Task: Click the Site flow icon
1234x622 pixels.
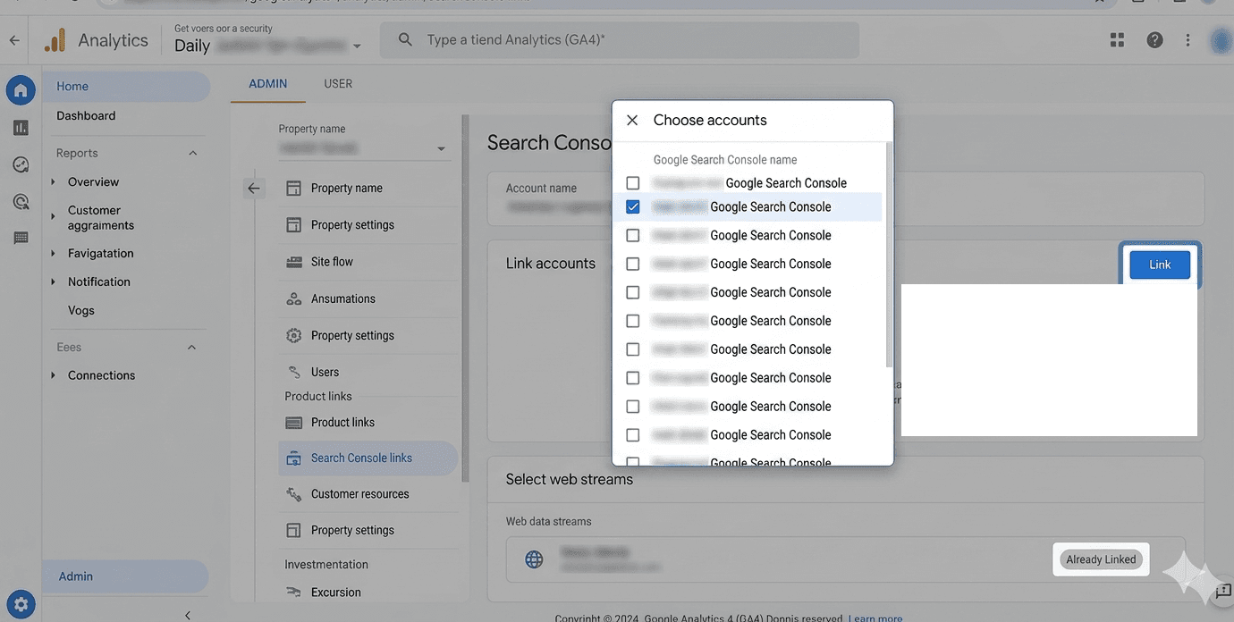Action: pos(293,262)
